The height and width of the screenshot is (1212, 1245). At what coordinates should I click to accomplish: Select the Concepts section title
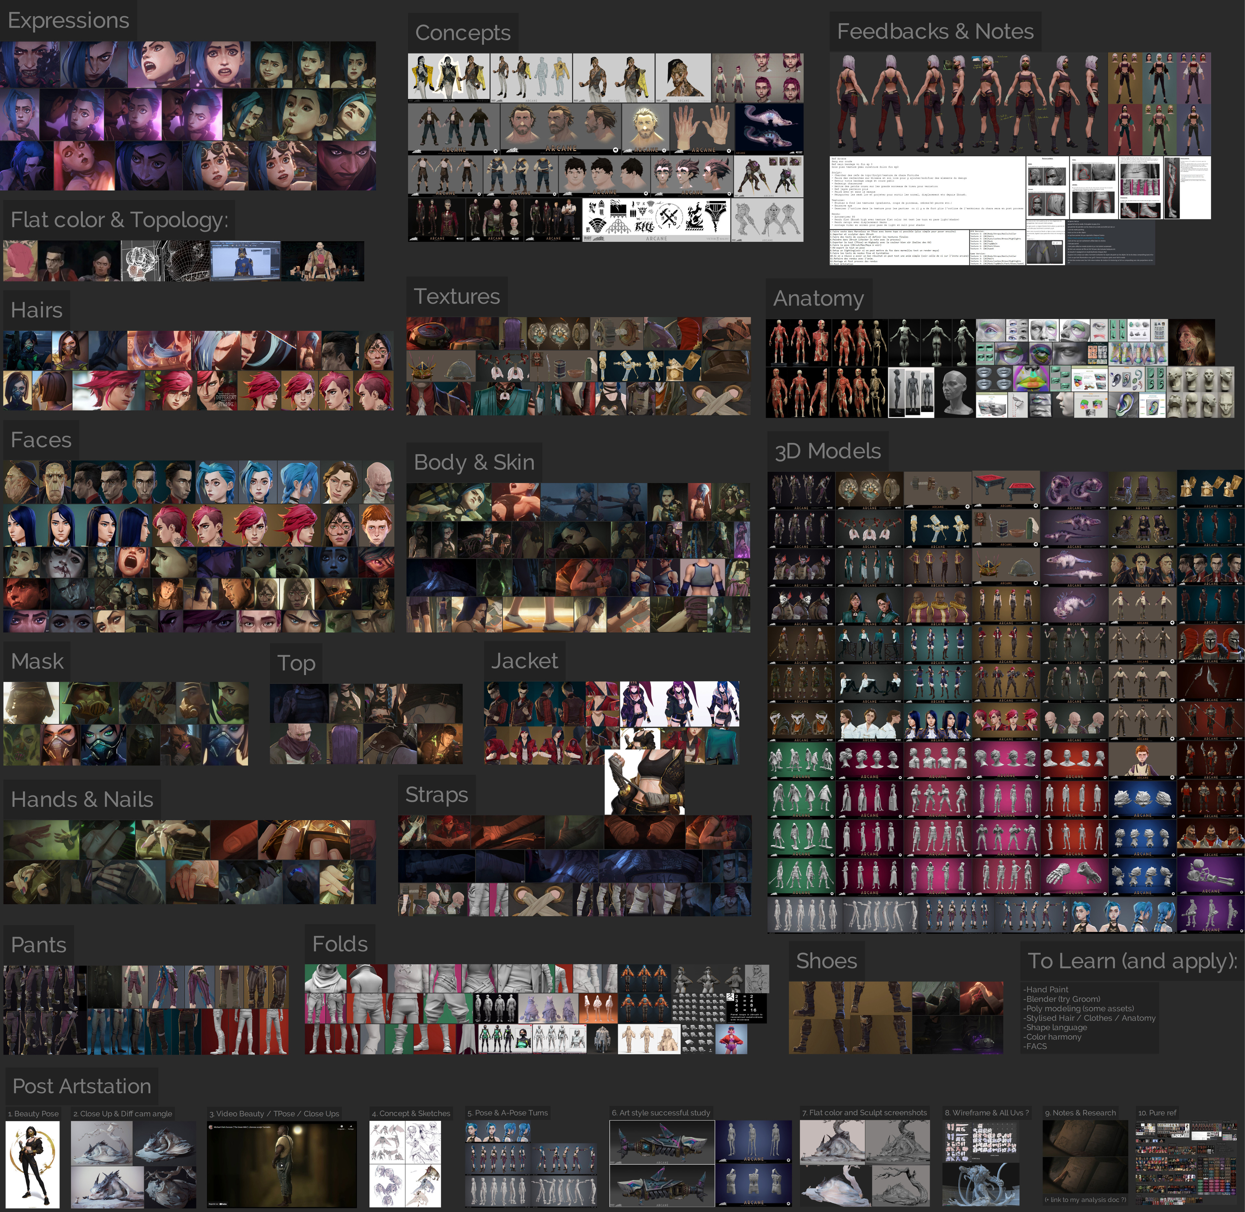point(463,32)
